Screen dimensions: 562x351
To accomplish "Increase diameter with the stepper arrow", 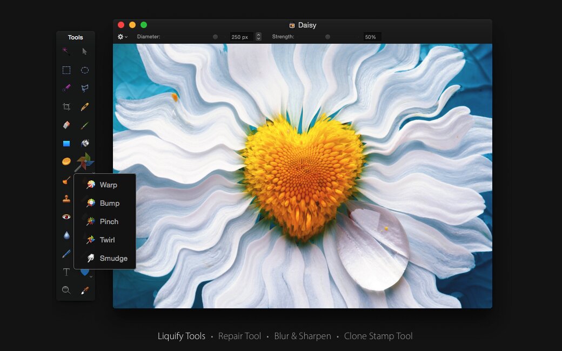I will (258, 35).
